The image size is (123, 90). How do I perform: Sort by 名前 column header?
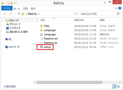pyautogui.click(x=43, y=20)
